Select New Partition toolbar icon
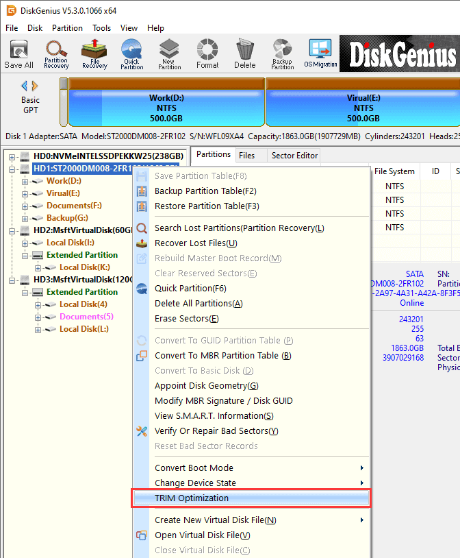 tap(169, 53)
